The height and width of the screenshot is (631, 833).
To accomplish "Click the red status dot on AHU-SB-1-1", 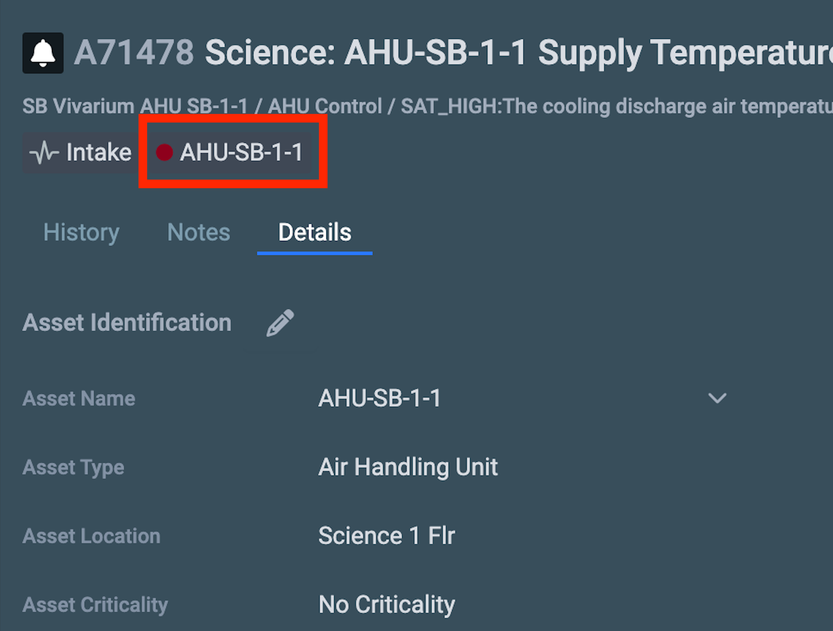I will point(165,152).
